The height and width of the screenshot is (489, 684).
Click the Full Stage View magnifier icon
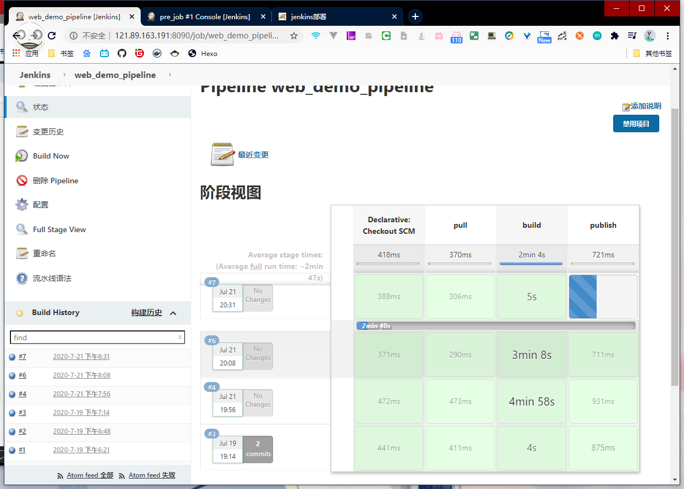click(21, 229)
